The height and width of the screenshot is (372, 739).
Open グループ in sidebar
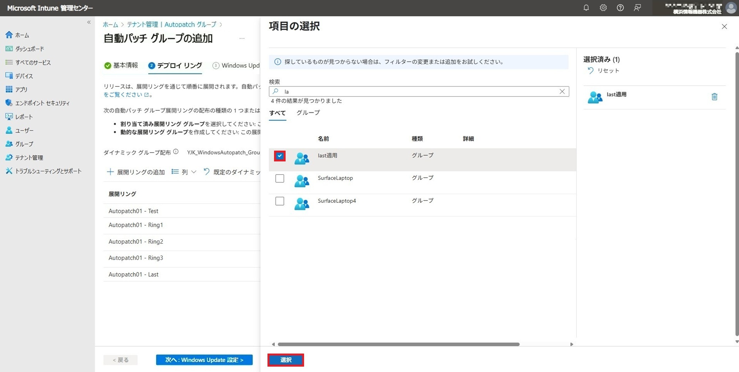(x=19, y=144)
